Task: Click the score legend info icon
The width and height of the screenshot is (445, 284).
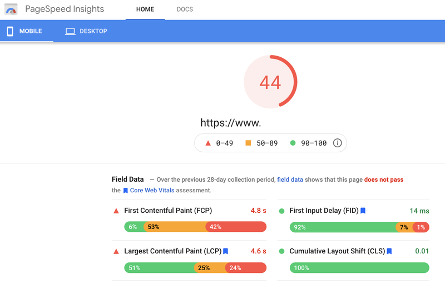Action: (337, 143)
